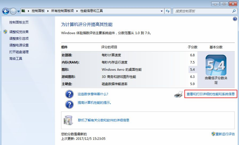Select 高级工具 in the sidebar
Screen dimensions: 239x145
tap(16, 58)
